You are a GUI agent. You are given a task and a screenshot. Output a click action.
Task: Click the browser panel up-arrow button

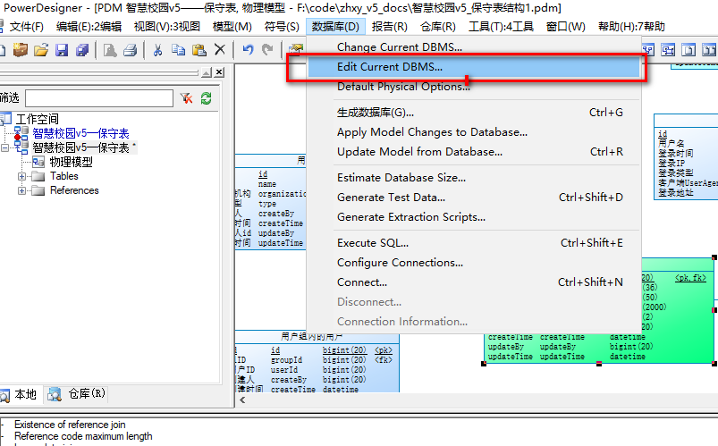click(x=207, y=72)
